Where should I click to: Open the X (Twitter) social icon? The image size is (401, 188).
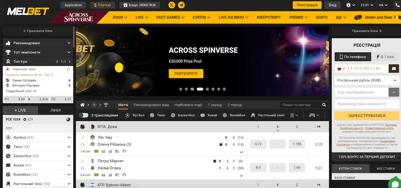pos(172,5)
